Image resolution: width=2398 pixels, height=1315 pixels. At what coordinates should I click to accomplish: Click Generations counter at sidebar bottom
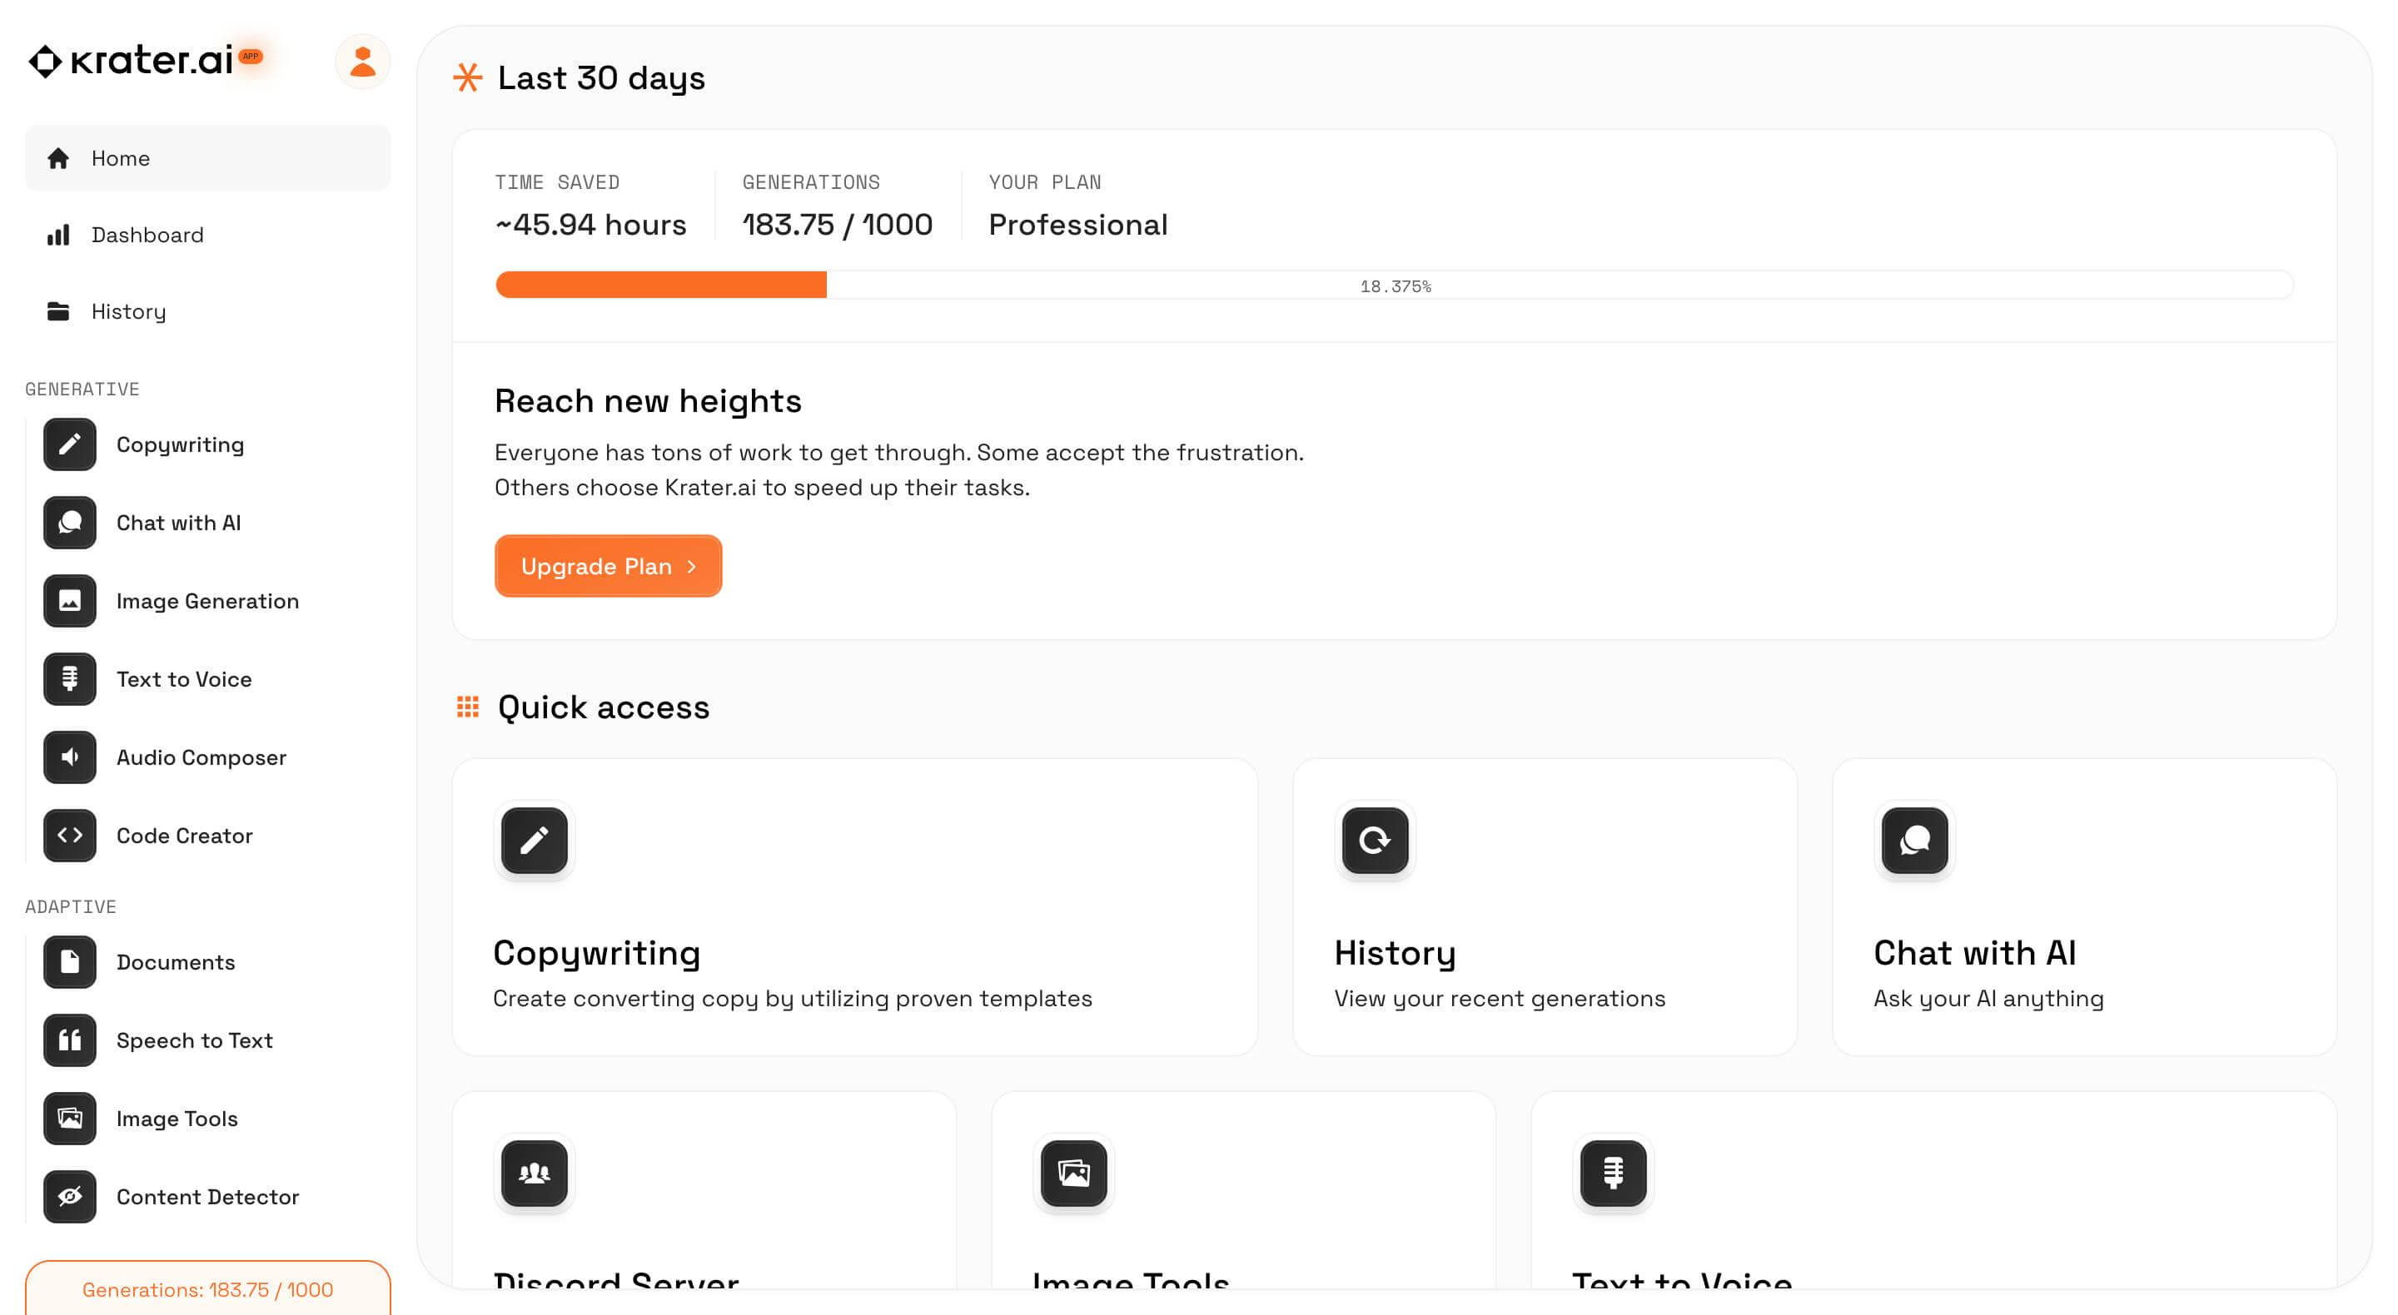point(206,1289)
